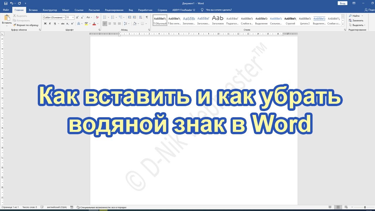This screenshot has width=375, height=211.
Task: Apply red font color
Action: click(94, 23)
